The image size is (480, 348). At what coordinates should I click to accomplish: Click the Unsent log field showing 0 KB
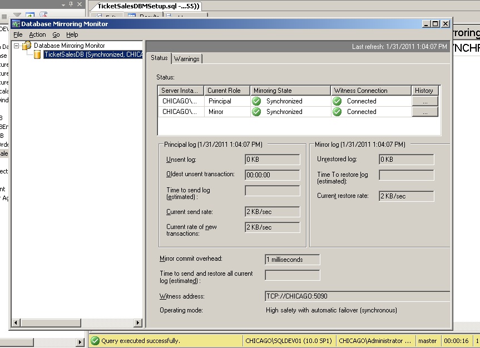(x=273, y=160)
